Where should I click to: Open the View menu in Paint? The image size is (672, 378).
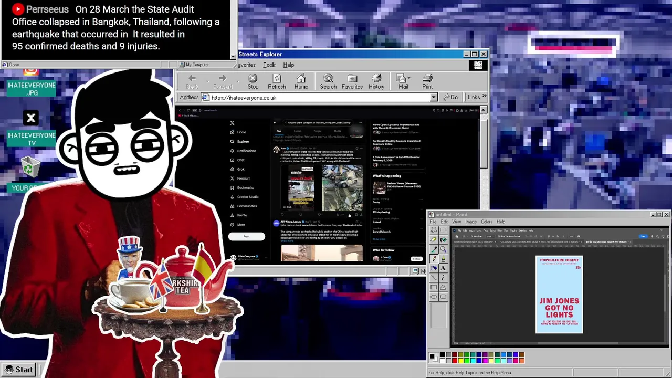click(x=456, y=222)
